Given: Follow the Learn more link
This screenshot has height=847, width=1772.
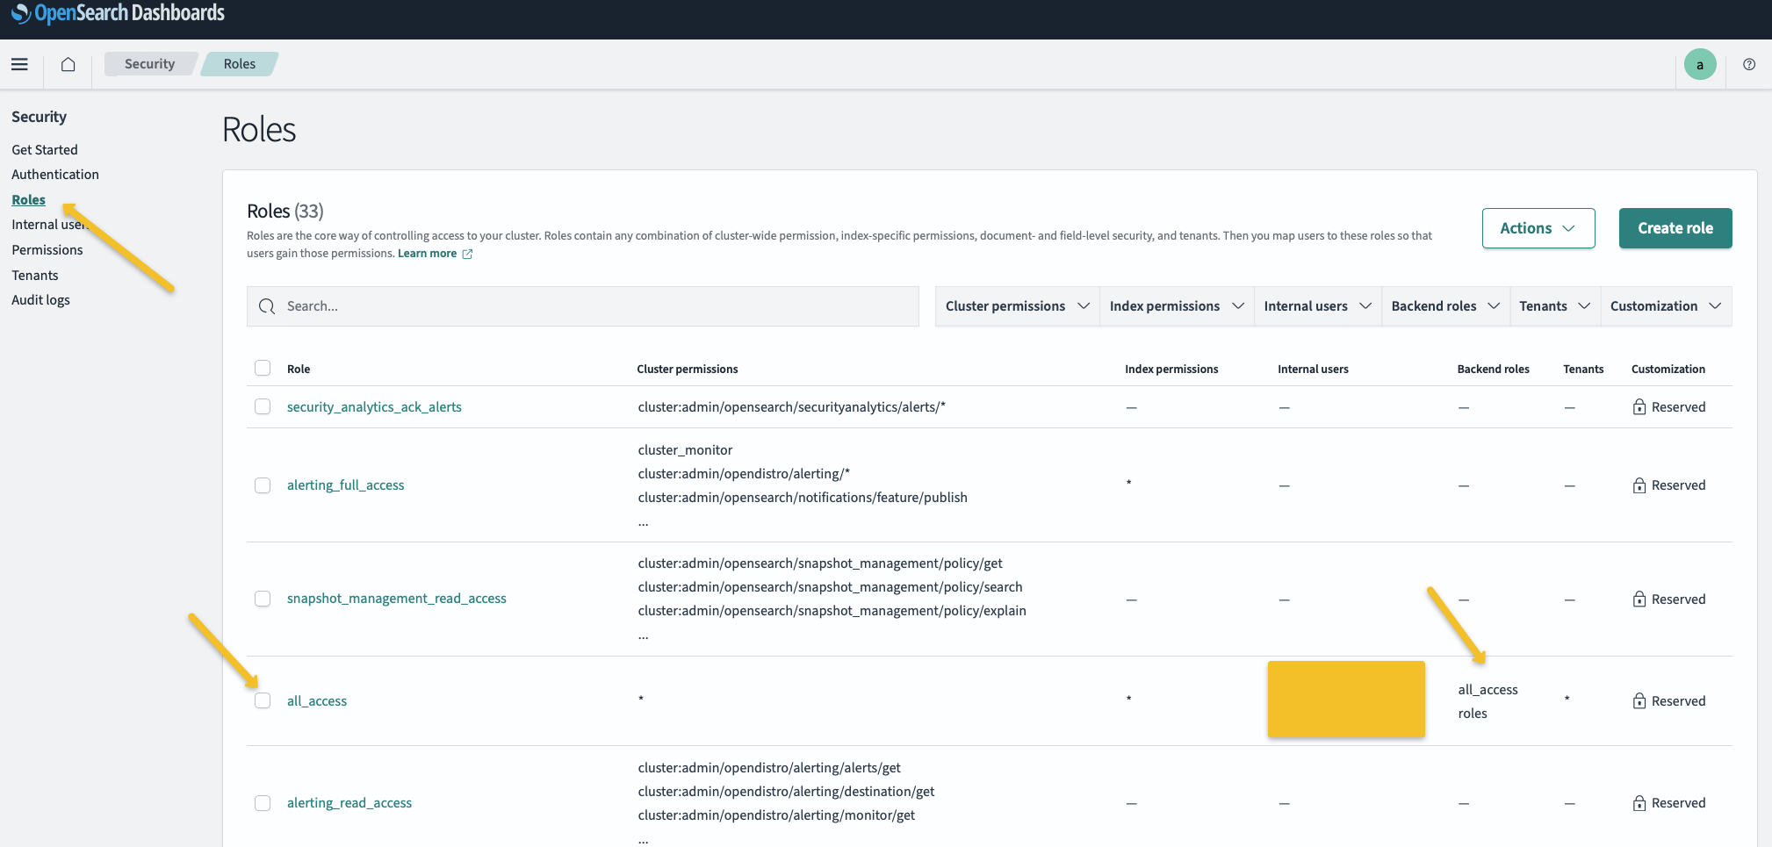Looking at the screenshot, I should (x=427, y=254).
